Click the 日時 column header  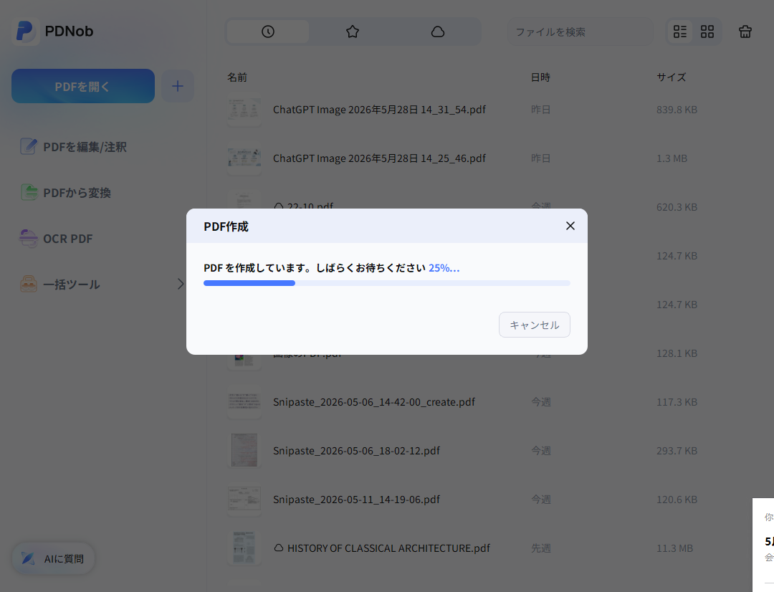[540, 77]
